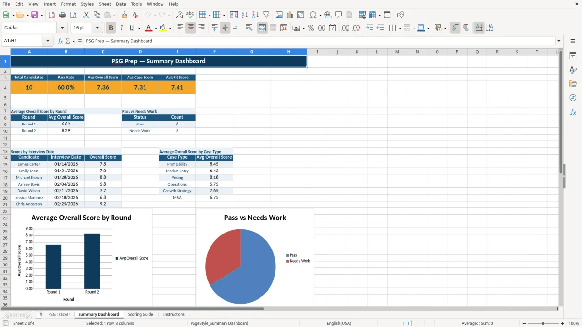Insert an image
The height and width of the screenshot is (327, 582).
[279, 15]
